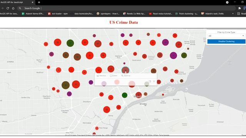Click the Filter by Crime Type label
246x138 pixels.
click(x=226, y=32)
